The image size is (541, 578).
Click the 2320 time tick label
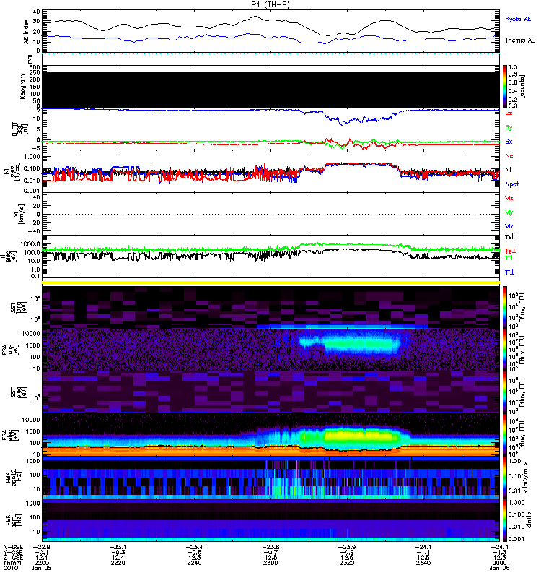[x=347, y=563]
